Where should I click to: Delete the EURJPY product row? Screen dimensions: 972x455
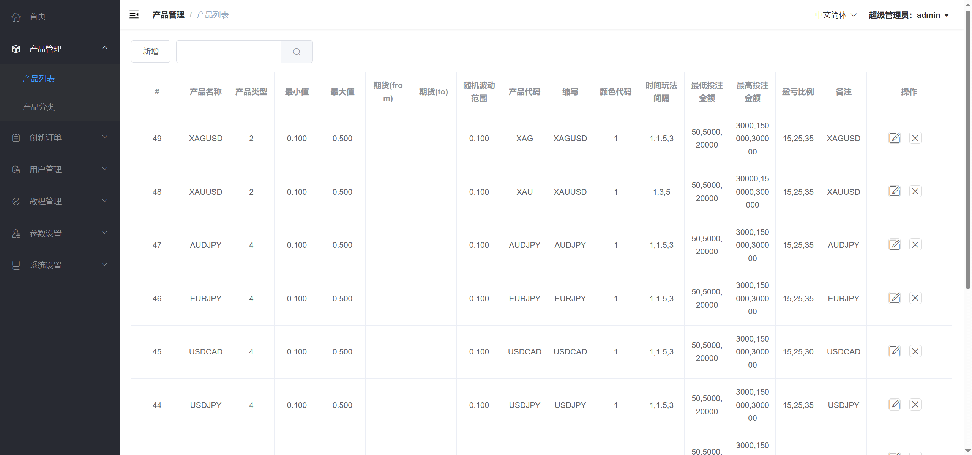915,298
